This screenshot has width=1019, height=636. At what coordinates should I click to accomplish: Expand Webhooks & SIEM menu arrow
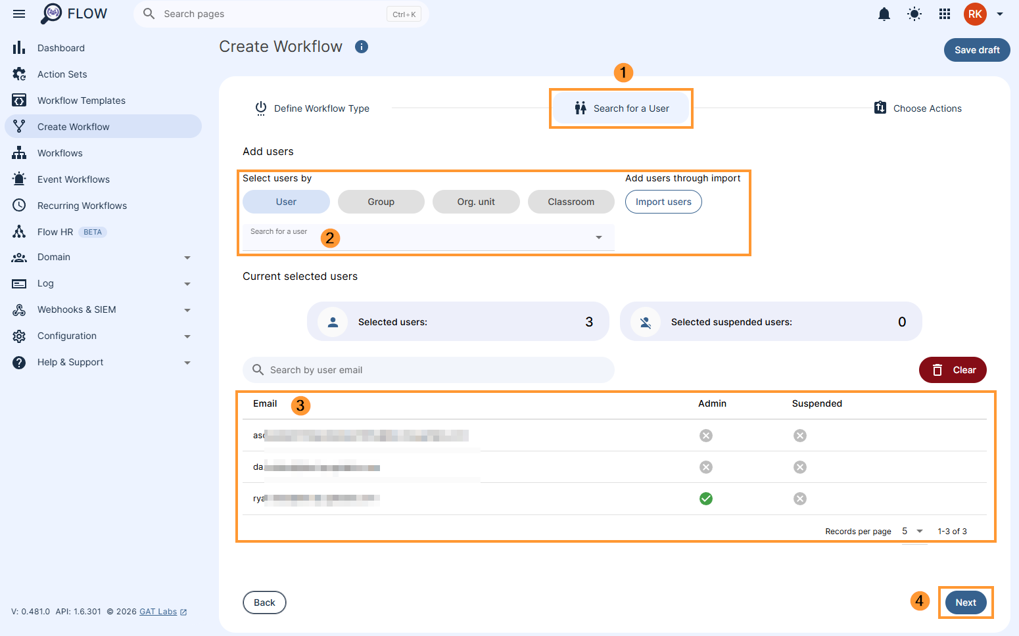(187, 310)
